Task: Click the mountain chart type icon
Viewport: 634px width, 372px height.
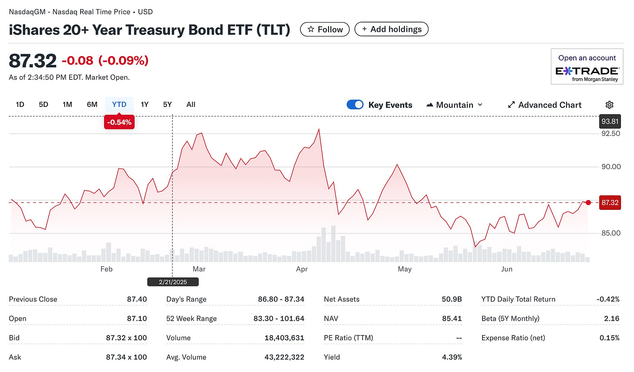Action: point(430,105)
